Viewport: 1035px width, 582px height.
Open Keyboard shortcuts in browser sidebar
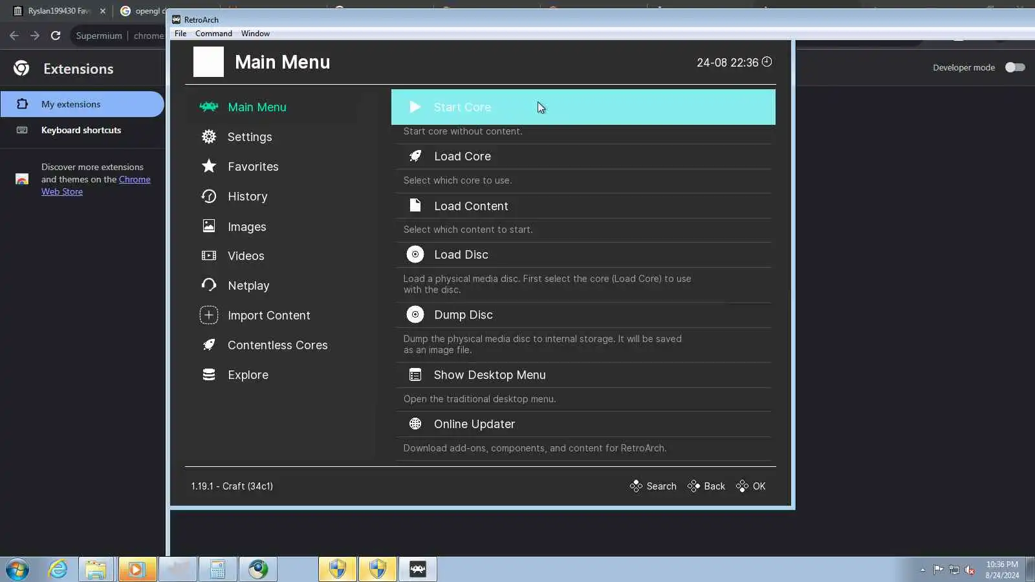[x=82, y=130]
